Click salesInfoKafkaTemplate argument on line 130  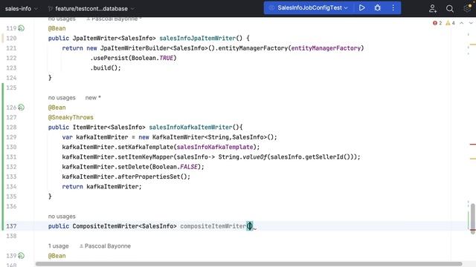215,147
